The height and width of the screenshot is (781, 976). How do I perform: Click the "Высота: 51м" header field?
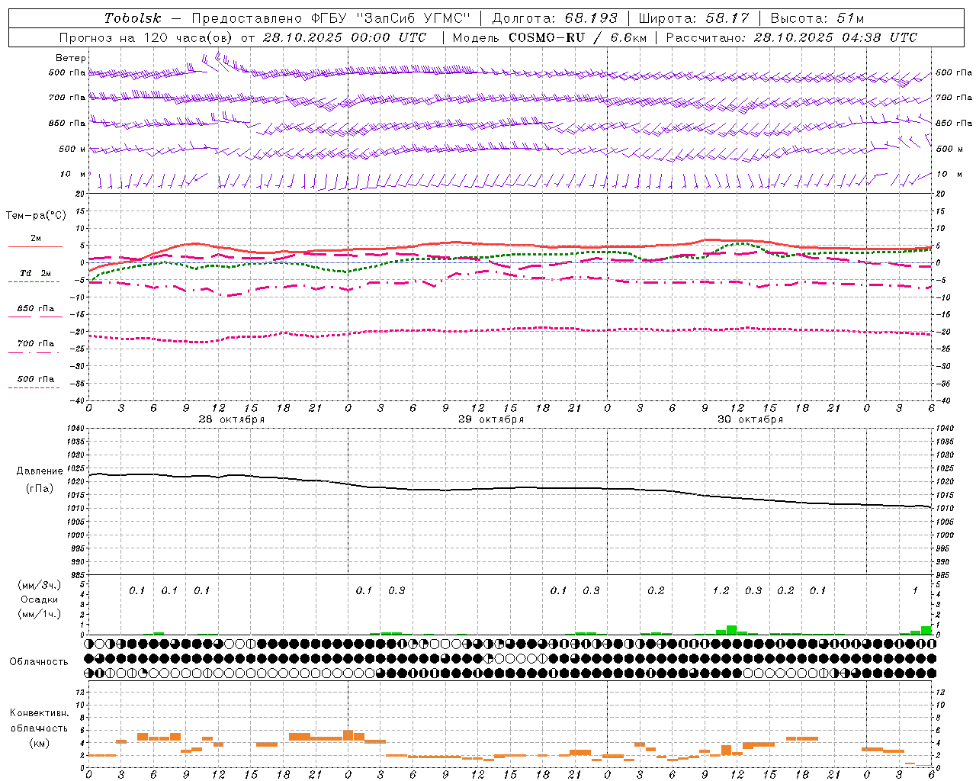[x=817, y=18]
